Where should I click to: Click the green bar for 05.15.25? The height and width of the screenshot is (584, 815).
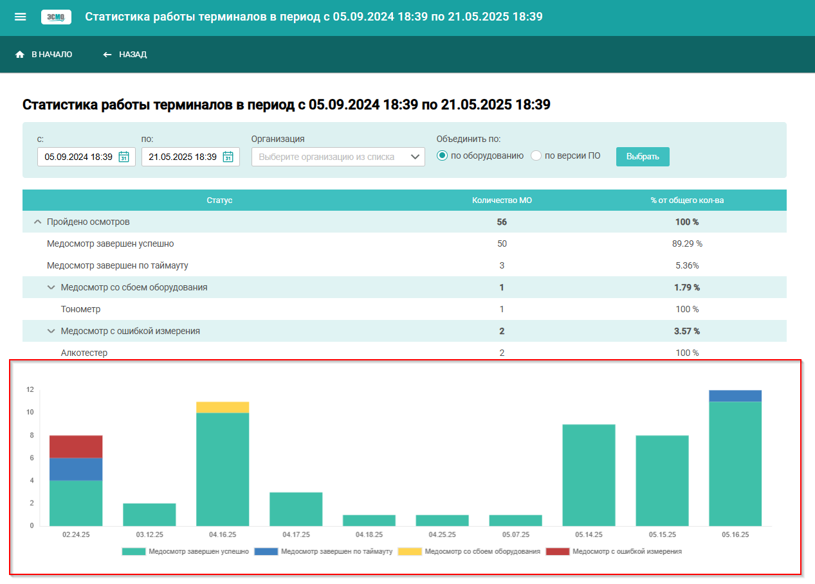[x=662, y=481]
